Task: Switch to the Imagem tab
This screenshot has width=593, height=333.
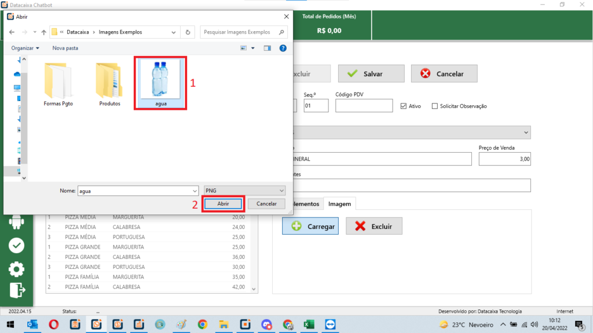Action: click(x=340, y=203)
